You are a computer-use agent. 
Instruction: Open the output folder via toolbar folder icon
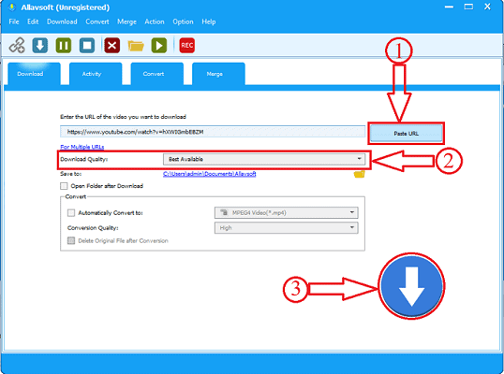(x=136, y=46)
